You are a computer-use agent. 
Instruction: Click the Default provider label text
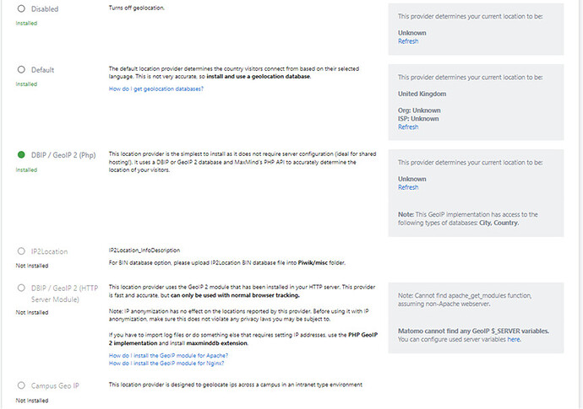[42, 70]
